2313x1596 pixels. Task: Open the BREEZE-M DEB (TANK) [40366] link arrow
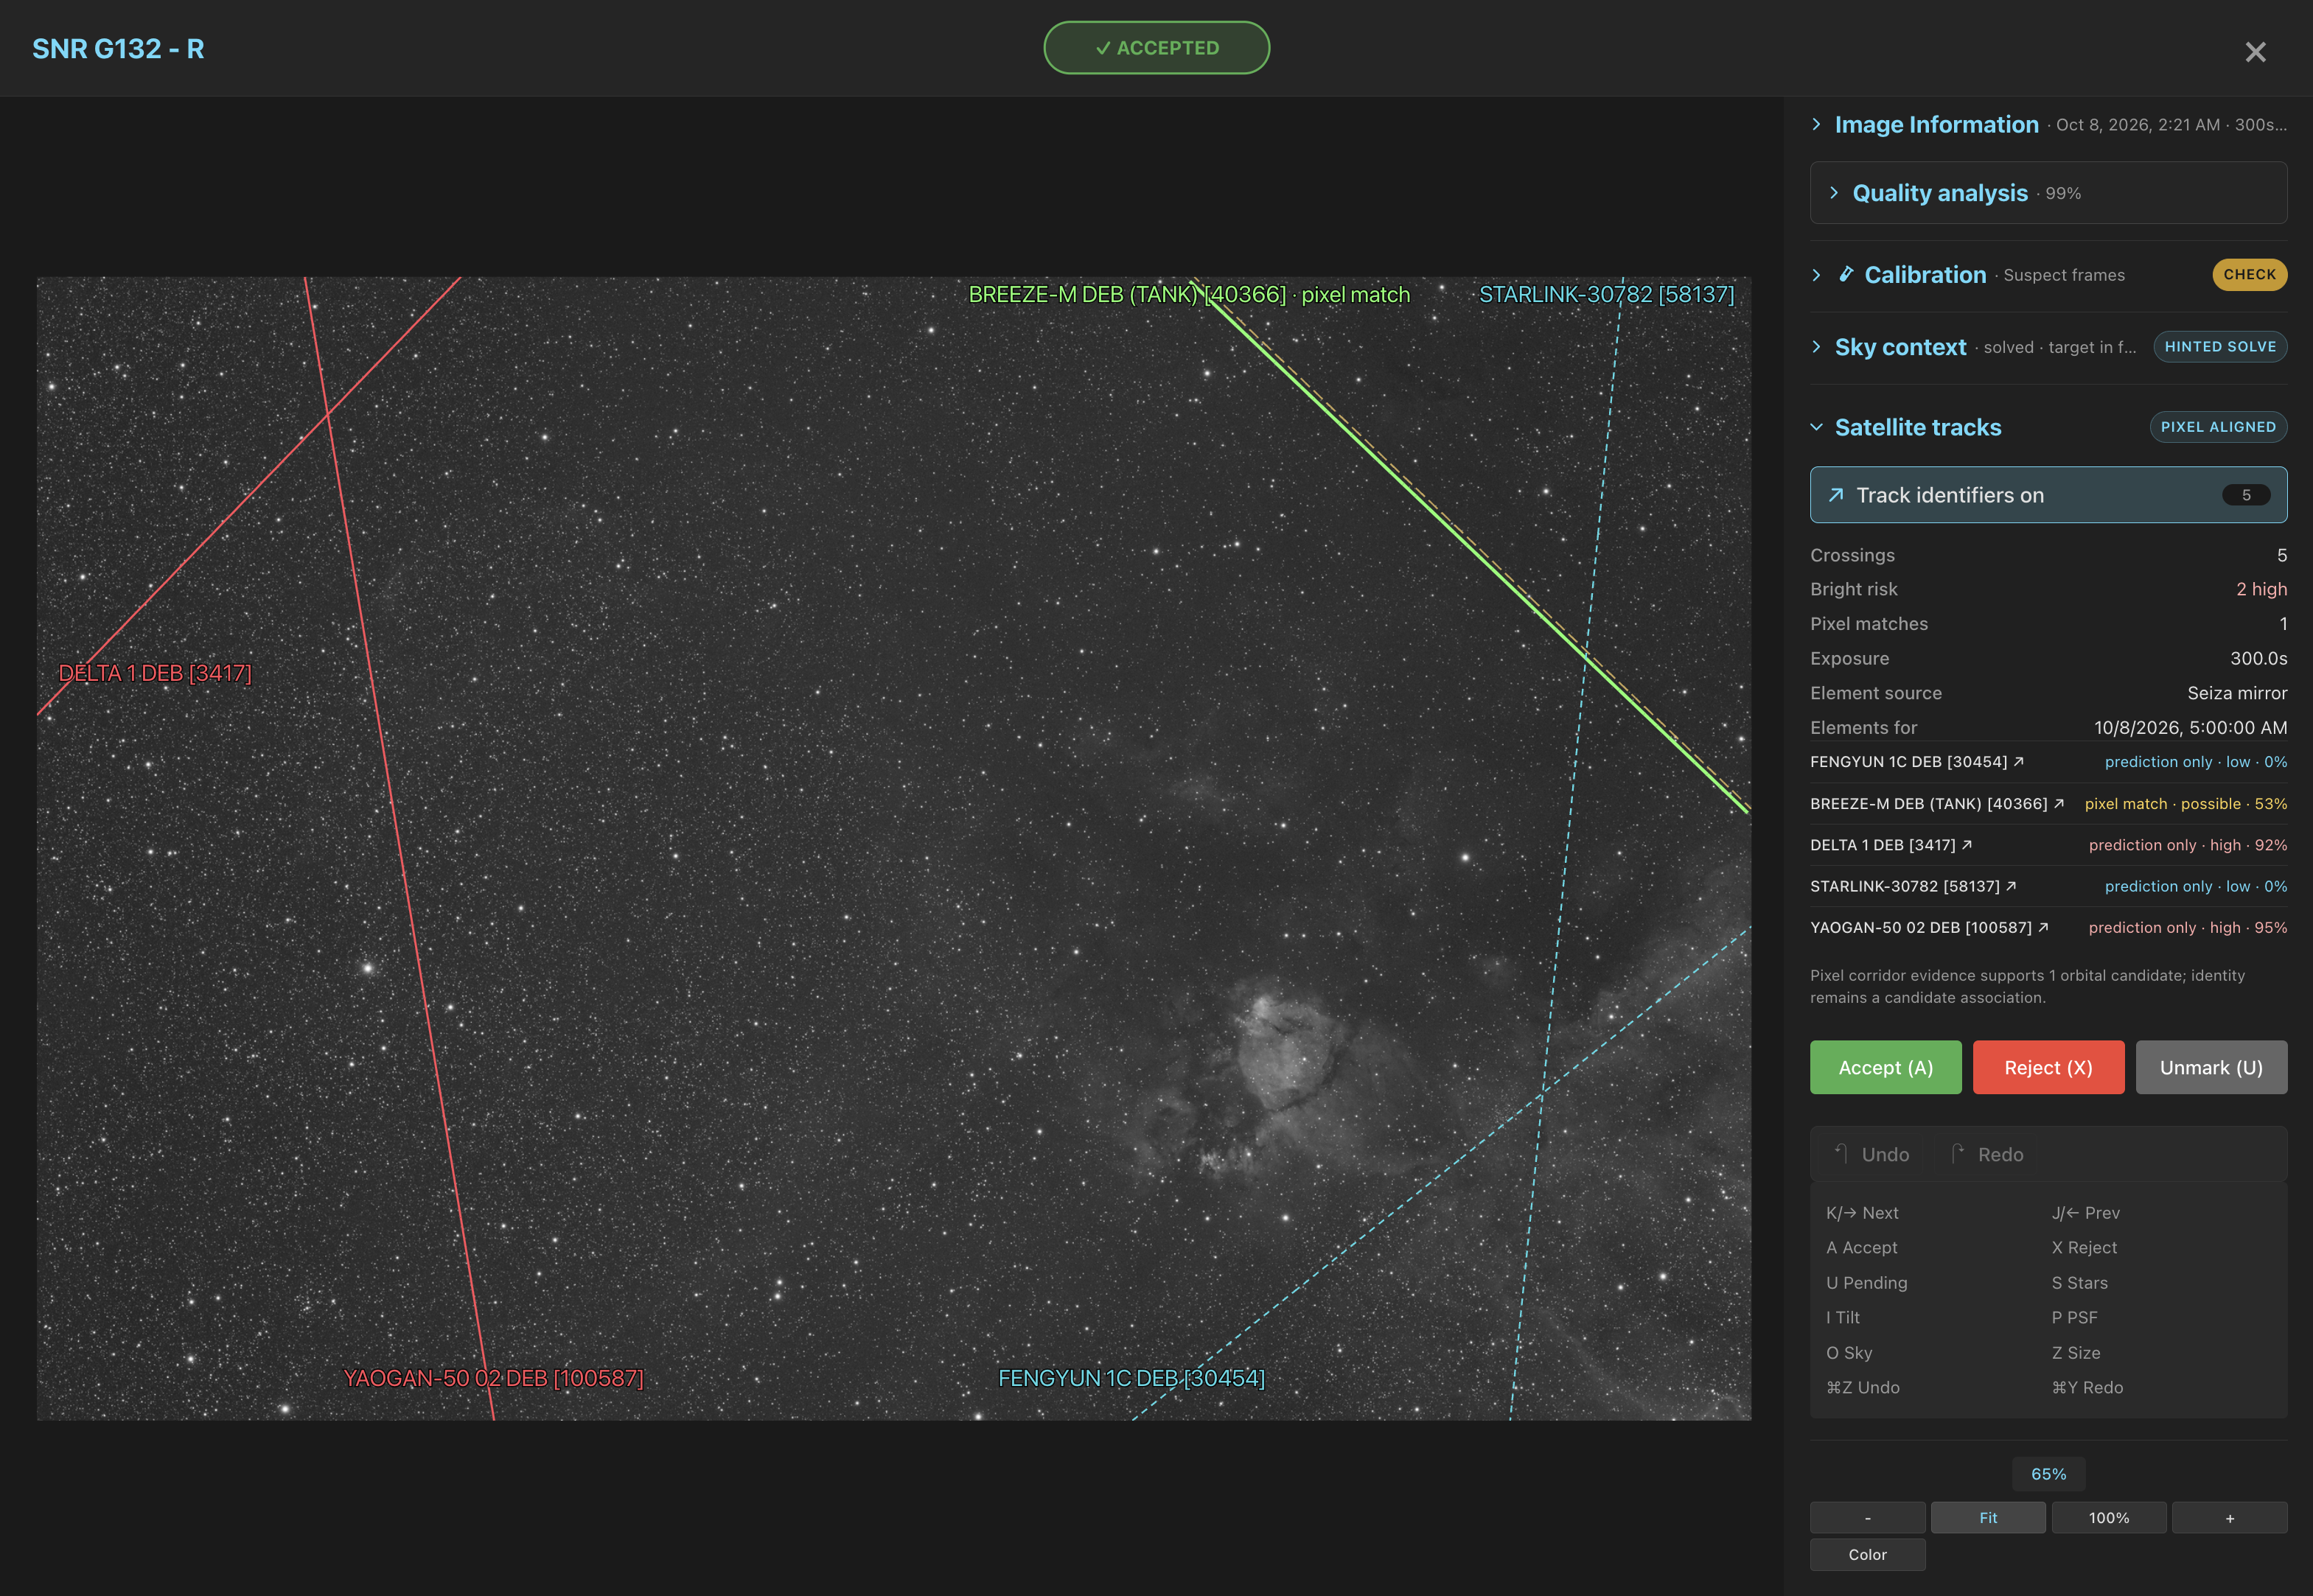(2059, 804)
